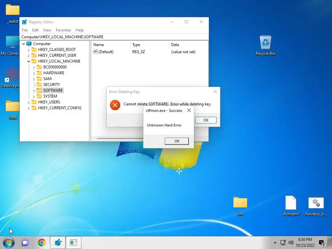Image resolution: width=332 pixels, height=249 pixels.
Task: Click the registry address bar path
Action: click(x=62, y=37)
